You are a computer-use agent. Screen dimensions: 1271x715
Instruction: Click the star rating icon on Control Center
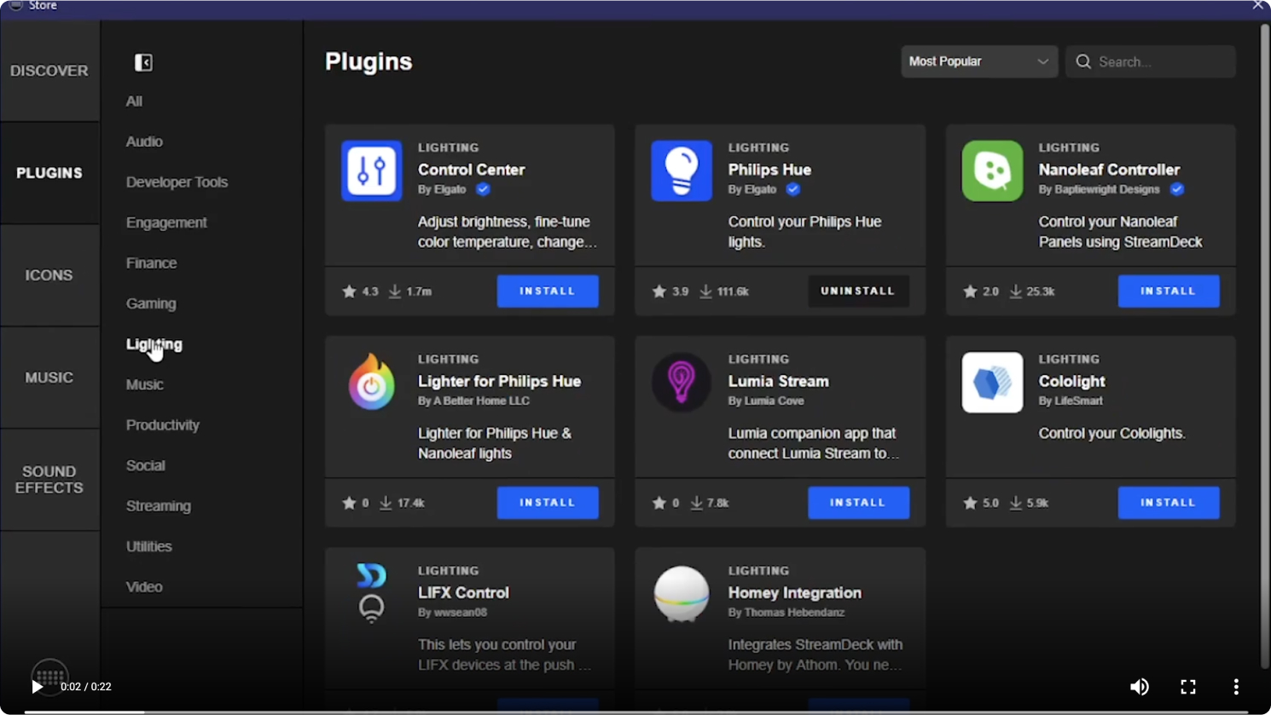coord(349,291)
